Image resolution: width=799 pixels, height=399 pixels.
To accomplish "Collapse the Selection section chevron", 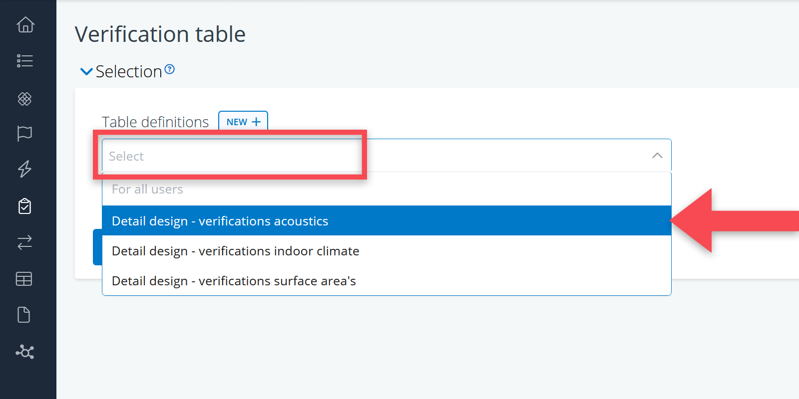I will 86,72.
